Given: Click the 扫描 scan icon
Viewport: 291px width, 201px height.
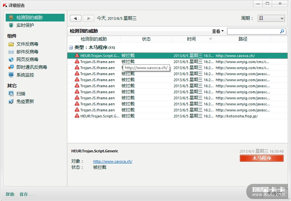Looking at the screenshot, I should (x=11, y=94).
